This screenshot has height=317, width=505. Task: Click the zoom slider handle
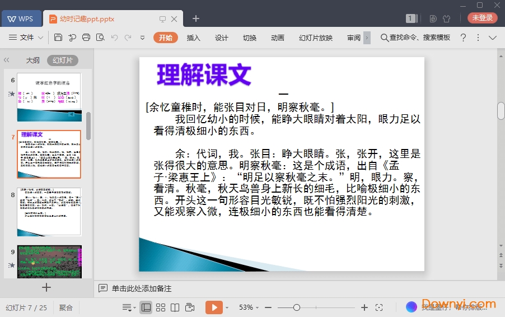297,307
